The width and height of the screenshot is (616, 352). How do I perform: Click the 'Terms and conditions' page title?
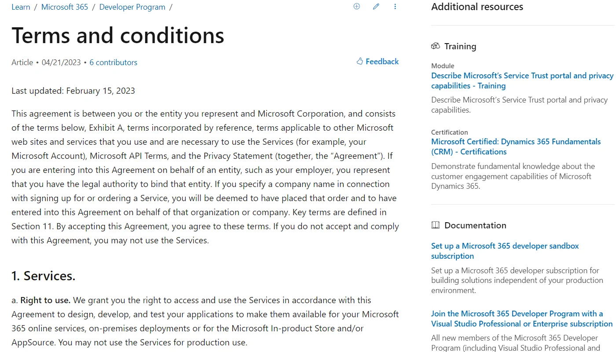(x=117, y=35)
